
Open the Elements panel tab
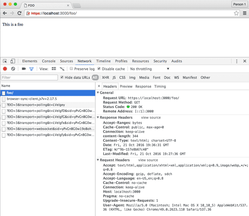coord(30,61)
